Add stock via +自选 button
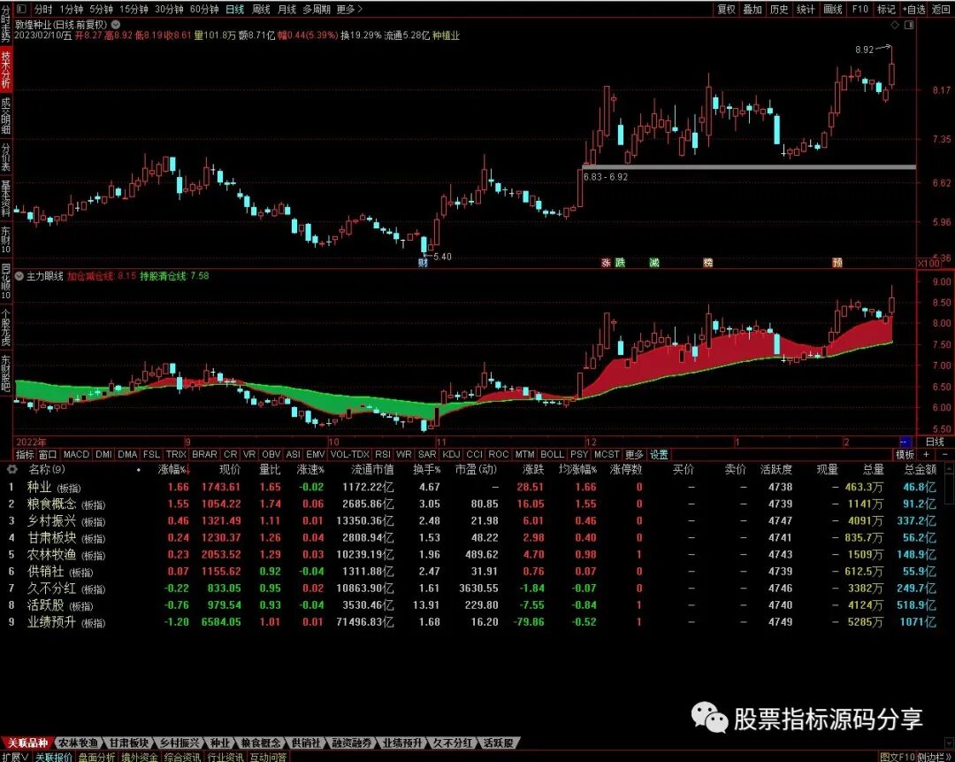The width and height of the screenshot is (955, 762). [x=914, y=9]
